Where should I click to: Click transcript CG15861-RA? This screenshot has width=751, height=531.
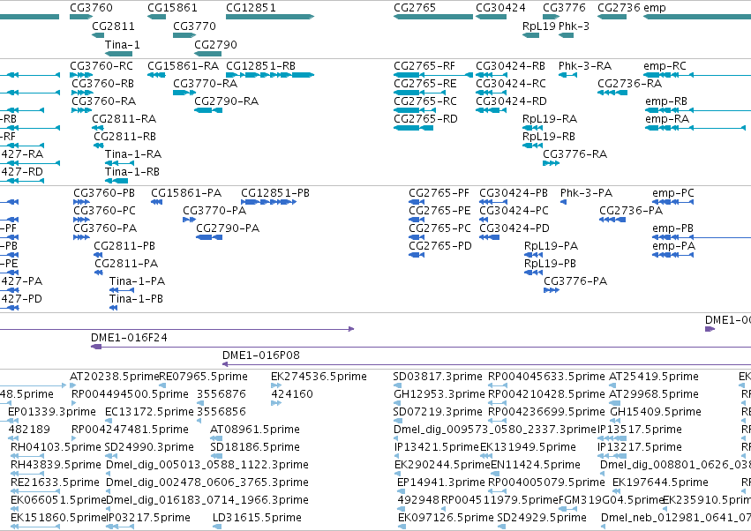(x=156, y=75)
